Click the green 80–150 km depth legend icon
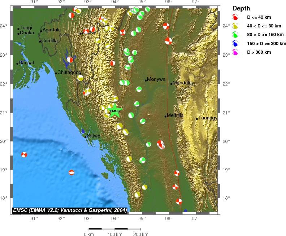Screen dimensions: 286x236 click(x=235, y=35)
